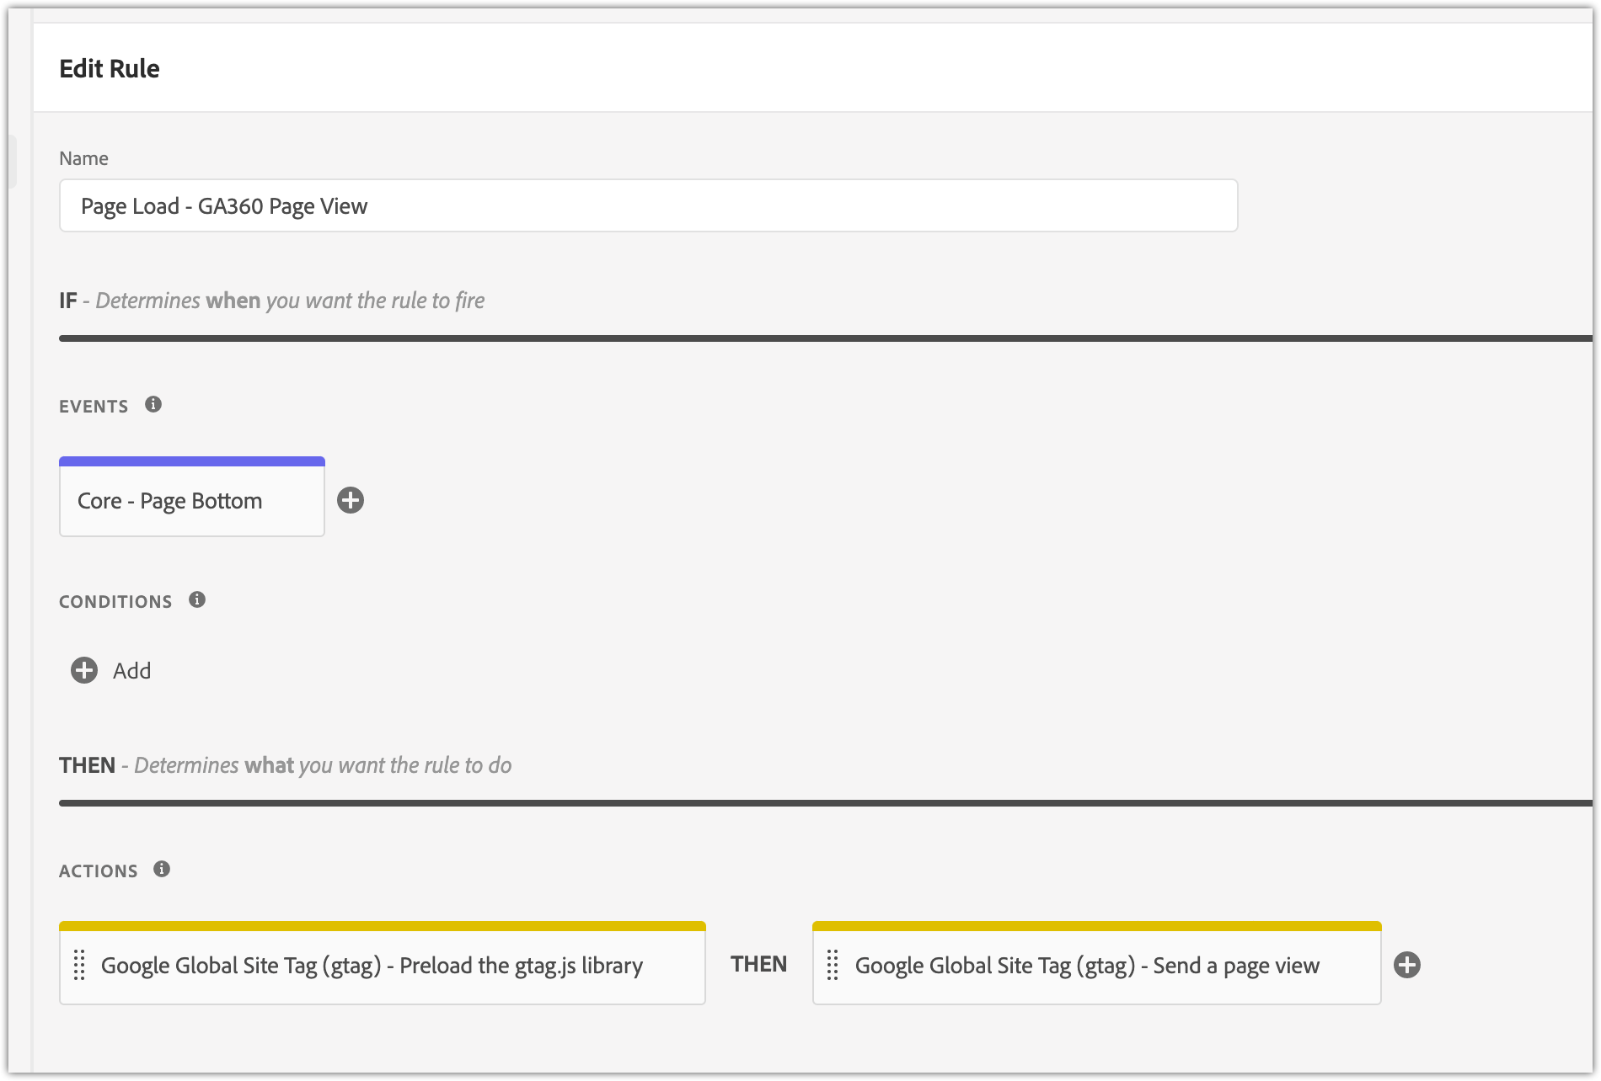Image resolution: width=1601 pixels, height=1081 pixels.
Task: Add a new action with the plus icon
Action: [1407, 965]
